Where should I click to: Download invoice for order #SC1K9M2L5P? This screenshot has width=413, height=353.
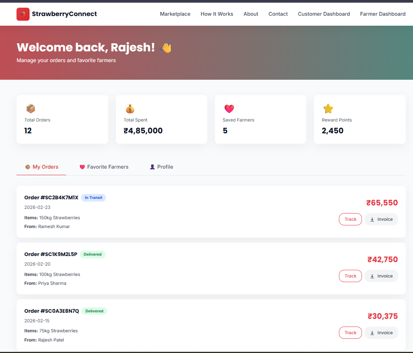point(381,276)
